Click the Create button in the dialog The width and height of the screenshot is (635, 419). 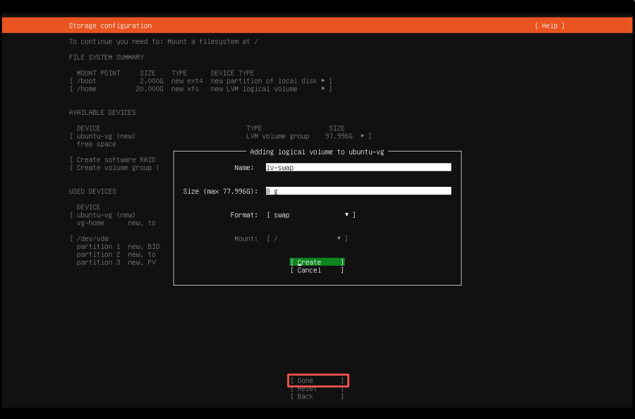coord(316,261)
